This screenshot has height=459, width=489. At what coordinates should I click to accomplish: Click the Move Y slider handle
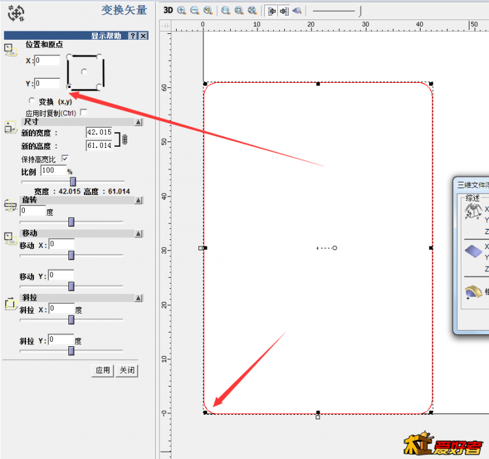[x=72, y=286]
